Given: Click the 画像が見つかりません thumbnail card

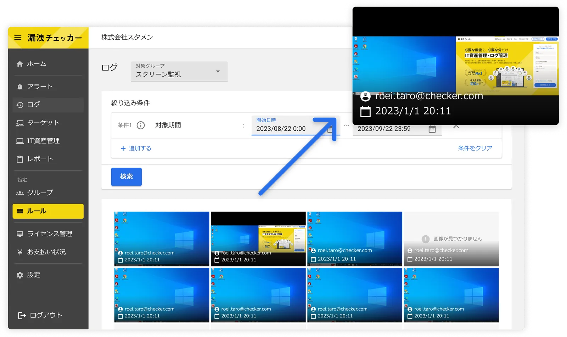Looking at the screenshot, I should pos(451,239).
